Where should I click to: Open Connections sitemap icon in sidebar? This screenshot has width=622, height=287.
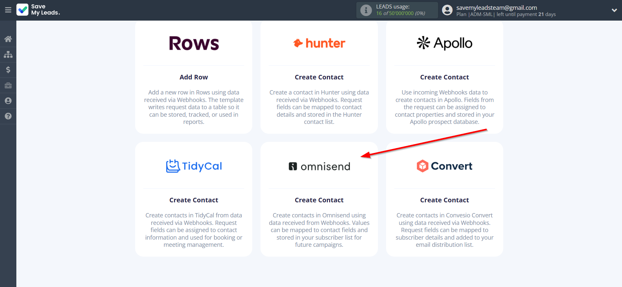(x=8, y=54)
